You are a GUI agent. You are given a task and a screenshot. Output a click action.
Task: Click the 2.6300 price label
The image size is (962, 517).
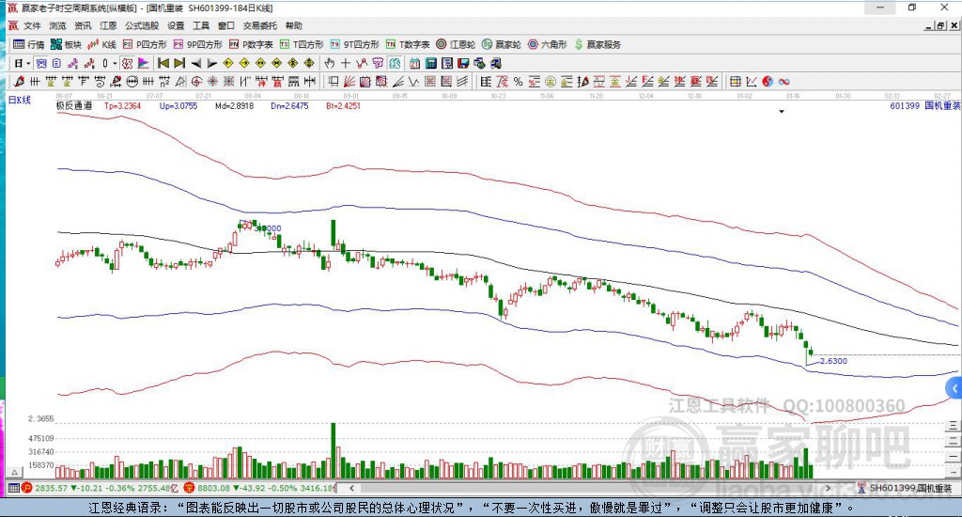click(x=833, y=361)
